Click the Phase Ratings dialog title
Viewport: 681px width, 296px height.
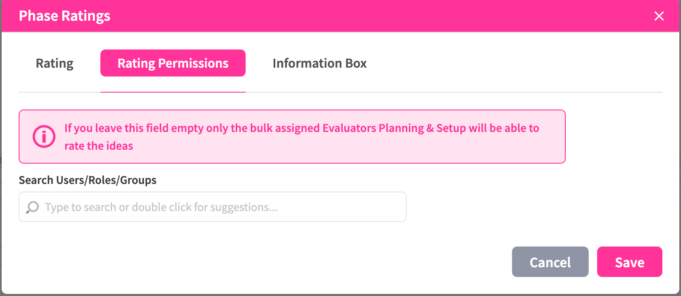click(x=64, y=16)
